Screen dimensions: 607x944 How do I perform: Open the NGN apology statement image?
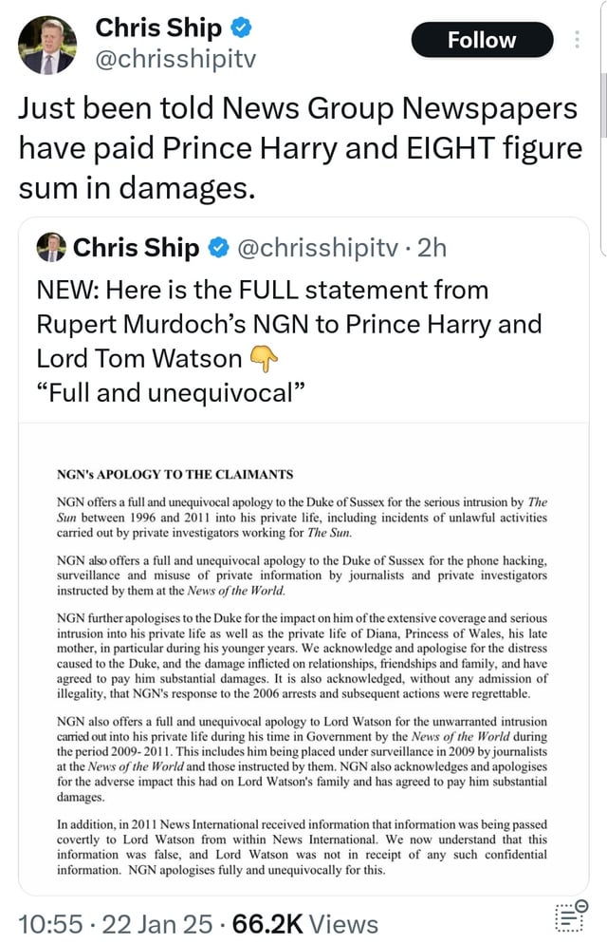303,665
